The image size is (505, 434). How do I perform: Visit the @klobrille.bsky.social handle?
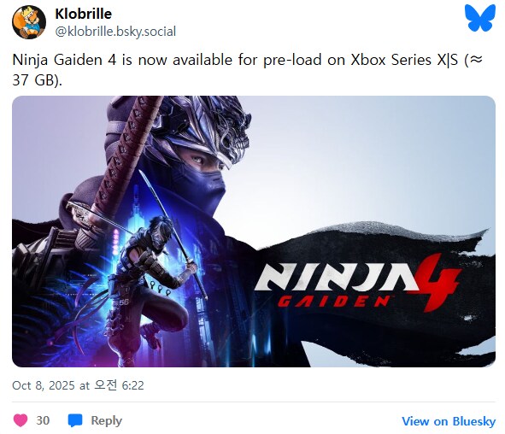[x=115, y=32]
